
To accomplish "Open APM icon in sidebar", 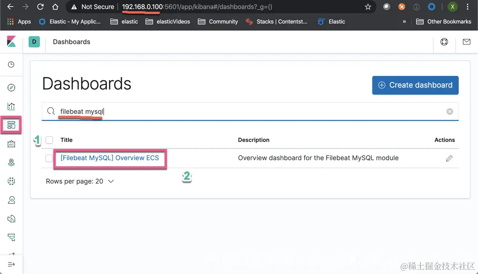I will pyautogui.click(x=11, y=237).
